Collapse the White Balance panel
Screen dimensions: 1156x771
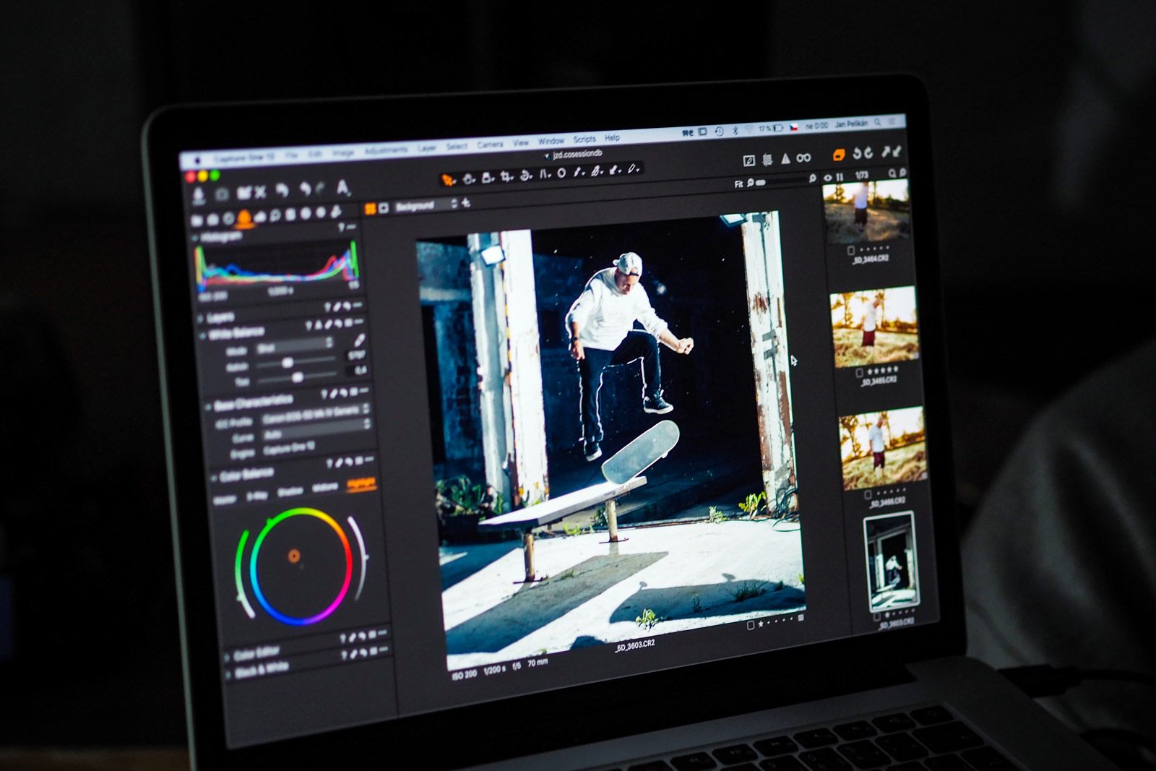pos(203,335)
